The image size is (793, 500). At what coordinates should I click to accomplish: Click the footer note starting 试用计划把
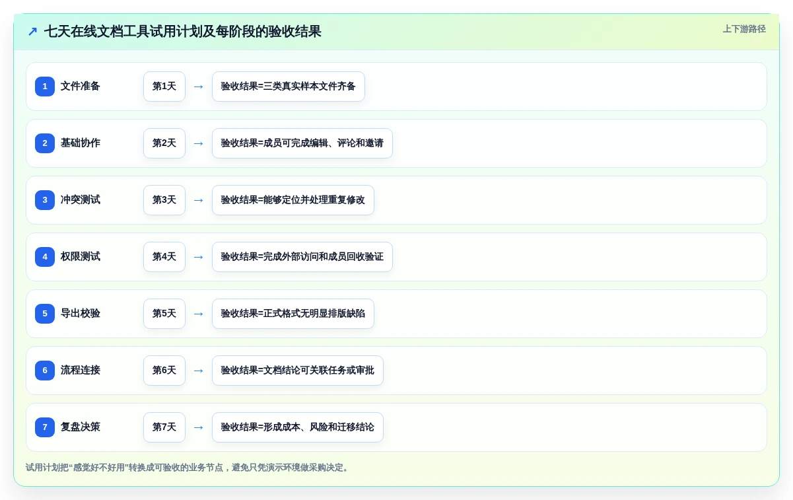click(x=188, y=468)
